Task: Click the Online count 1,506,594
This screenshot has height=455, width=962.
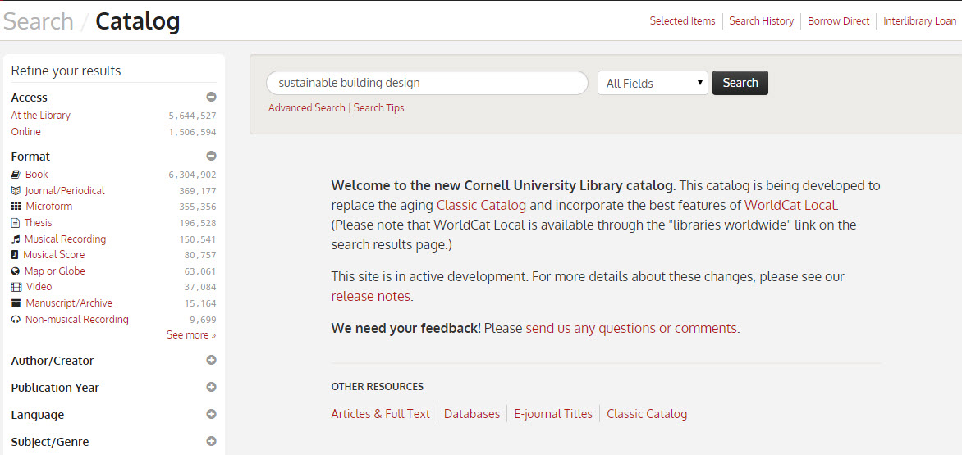Action: (x=192, y=132)
